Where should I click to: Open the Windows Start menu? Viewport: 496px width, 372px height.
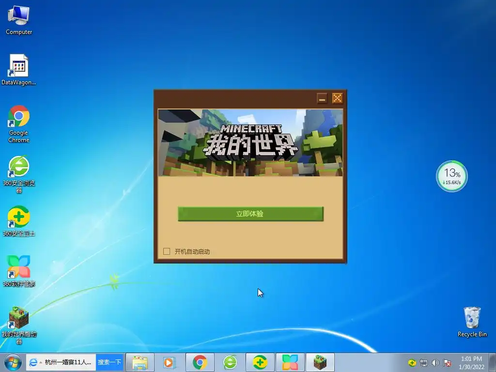[13, 362]
